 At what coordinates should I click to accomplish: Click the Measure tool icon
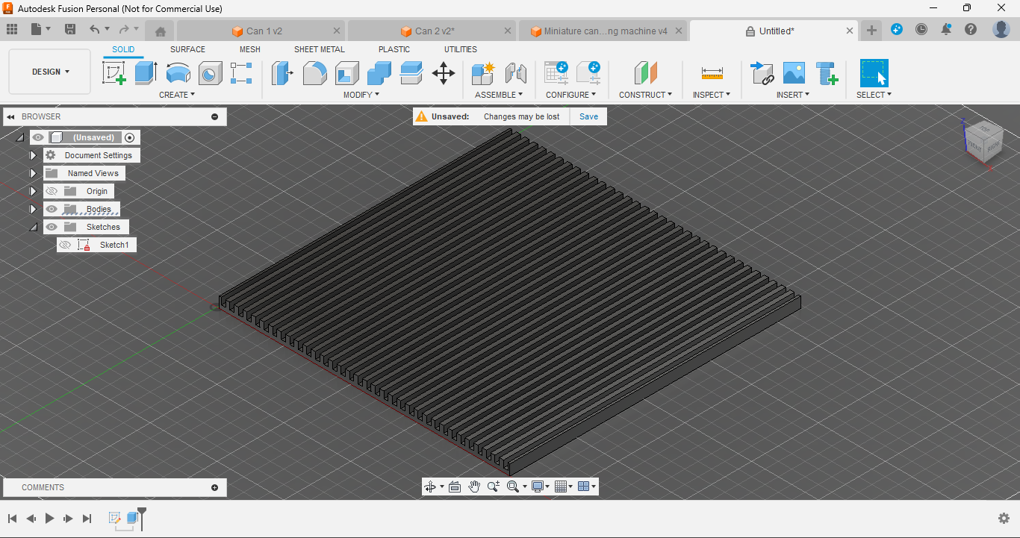[712, 72]
